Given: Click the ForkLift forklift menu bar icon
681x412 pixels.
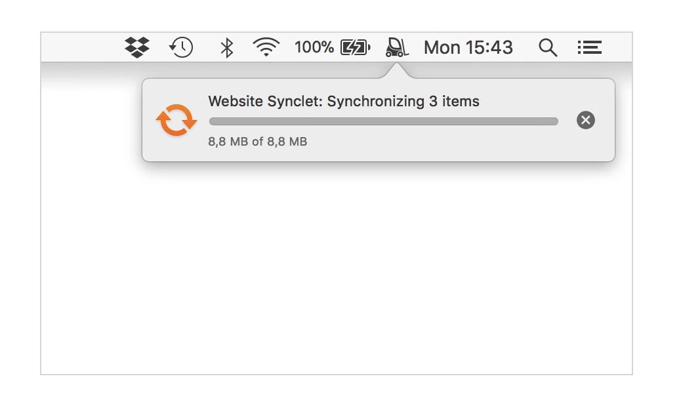Looking at the screenshot, I should (397, 47).
